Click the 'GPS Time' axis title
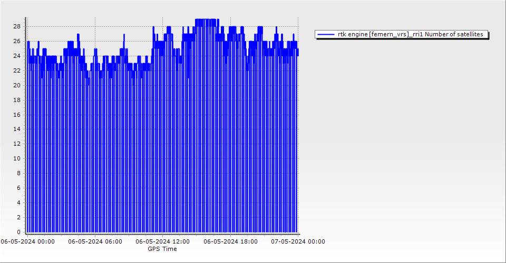506x263 pixels. pos(162,249)
